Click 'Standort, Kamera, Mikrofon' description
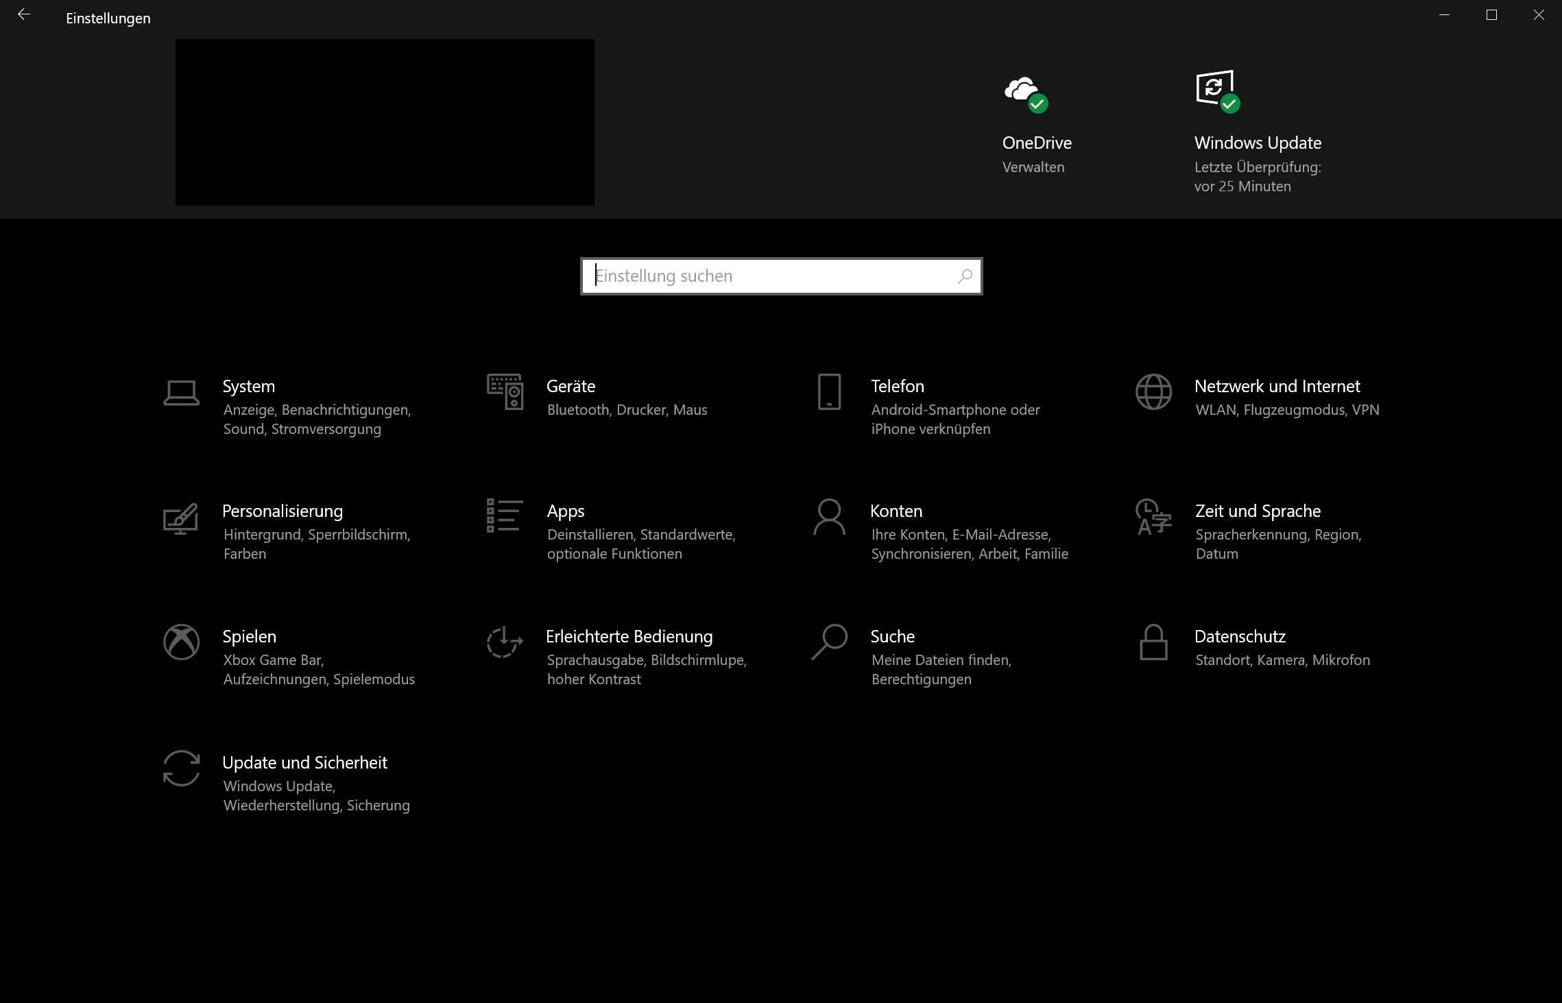This screenshot has width=1562, height=1003. pyautogui.click(x=1282, y=660)
